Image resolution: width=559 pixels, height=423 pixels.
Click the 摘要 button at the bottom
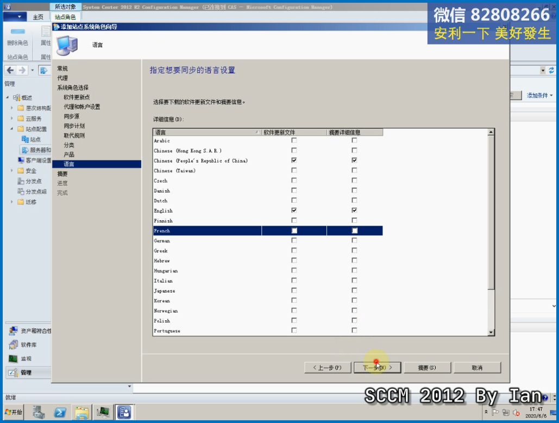coord(427,368)
